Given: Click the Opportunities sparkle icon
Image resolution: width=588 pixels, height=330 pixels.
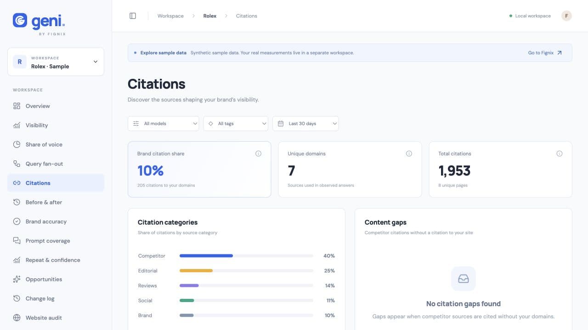Looking at the screenshot, I should [x=17, y=279].
